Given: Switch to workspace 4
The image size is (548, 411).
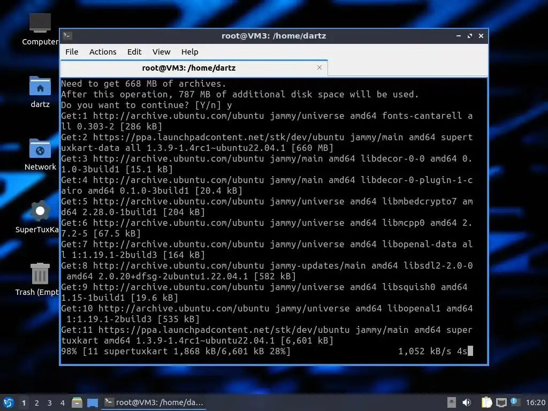Looking at the screenshot, I should tap(63, 403).
